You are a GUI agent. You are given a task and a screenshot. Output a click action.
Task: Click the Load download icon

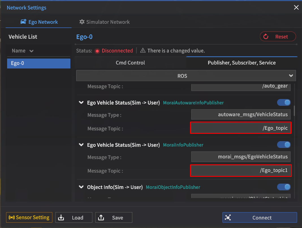coord(61,218)
